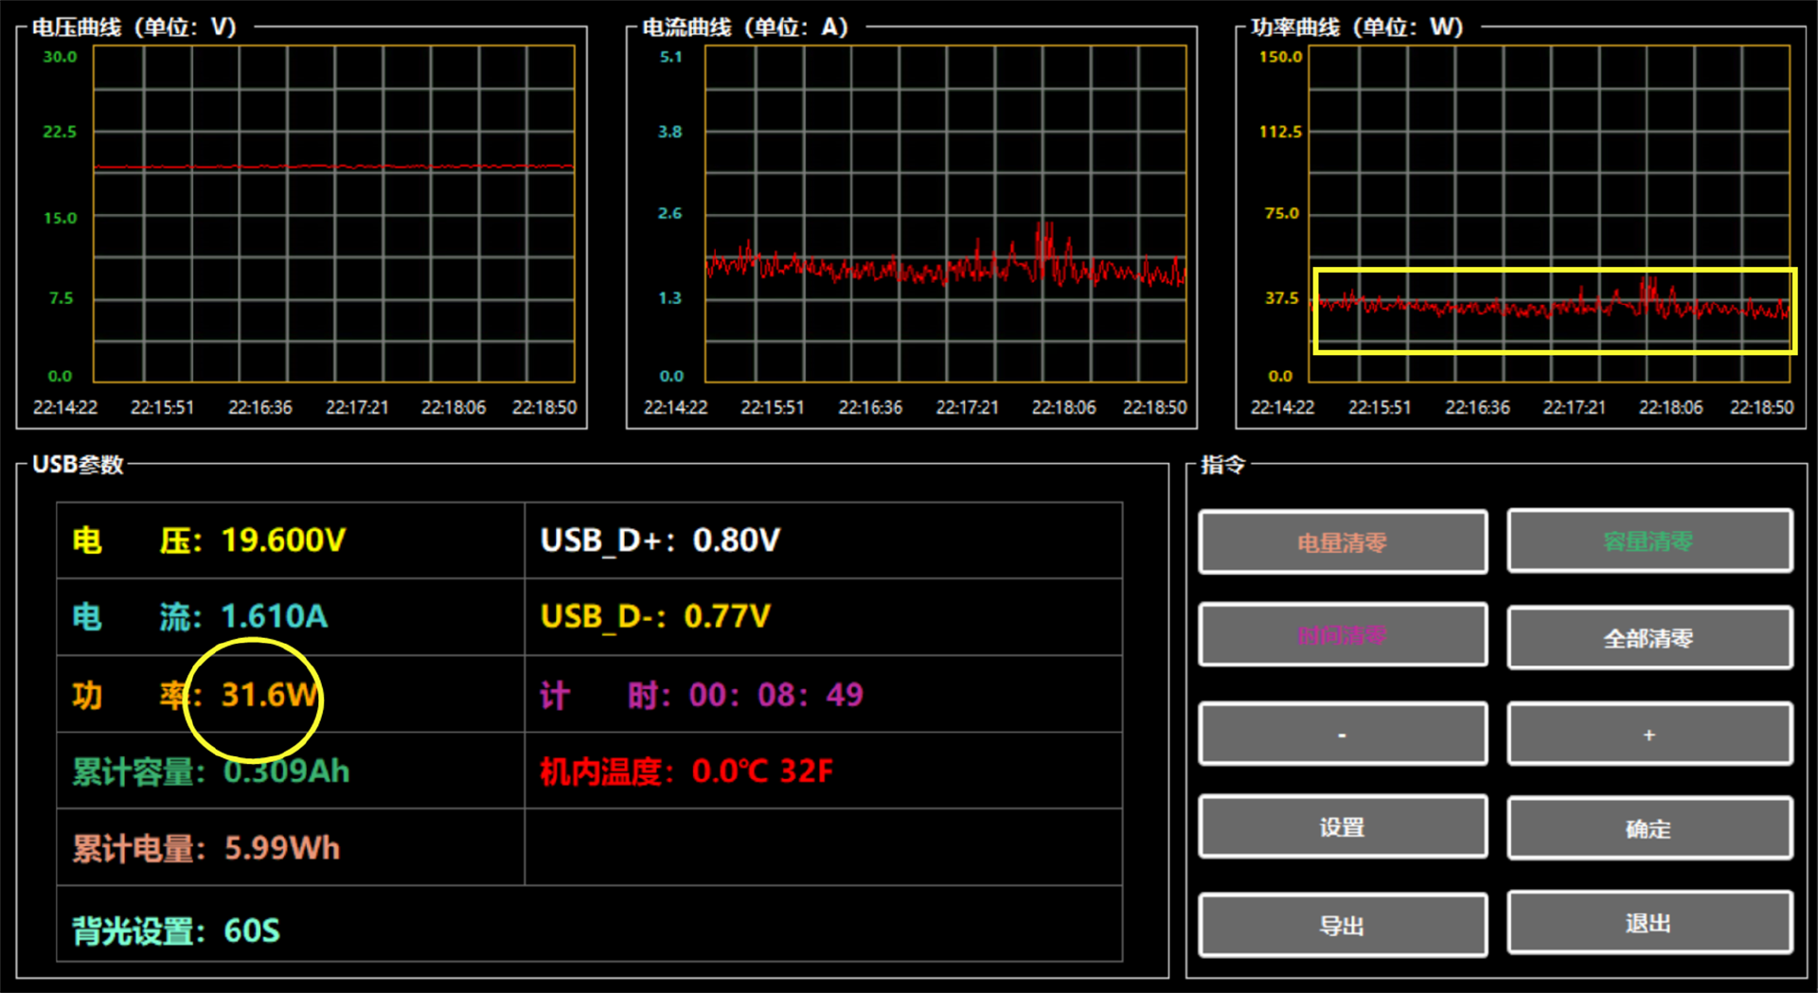Click the 30.0 voltage axis label

click(x=60, y=57)
